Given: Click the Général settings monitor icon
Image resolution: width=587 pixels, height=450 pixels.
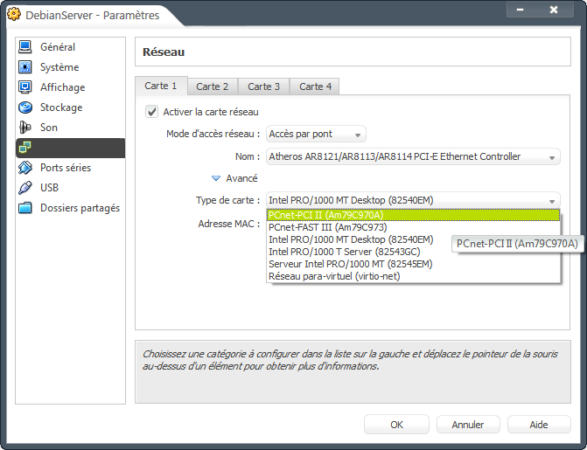Looking at the screenshot, I should click(x=25, y=47).
